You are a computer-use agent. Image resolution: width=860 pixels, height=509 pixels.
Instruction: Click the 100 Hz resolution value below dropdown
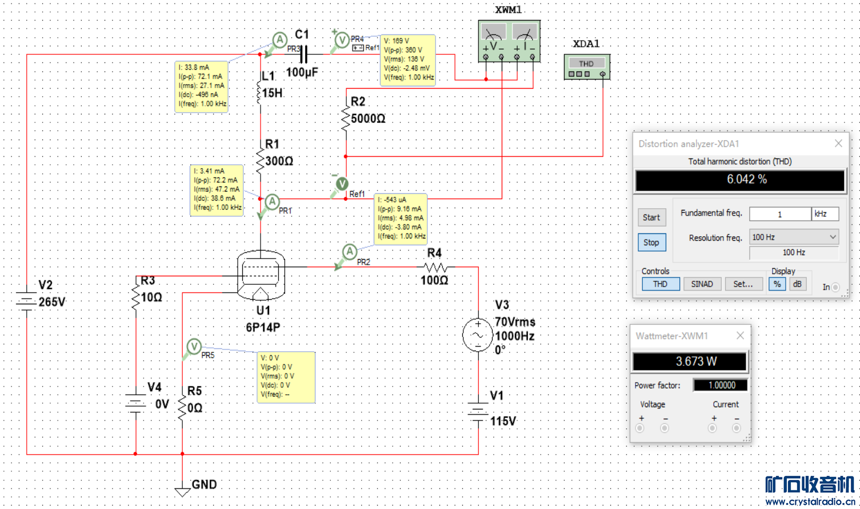click(794, 253)
